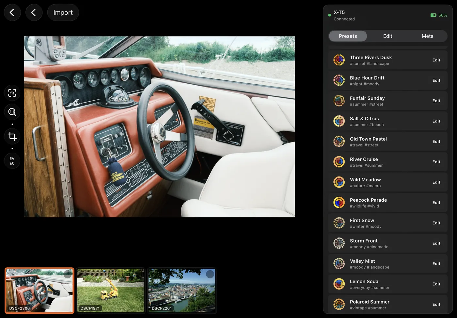
Task: Edit the Salt & Citrus preset
Action: click(x=436, y=121)
